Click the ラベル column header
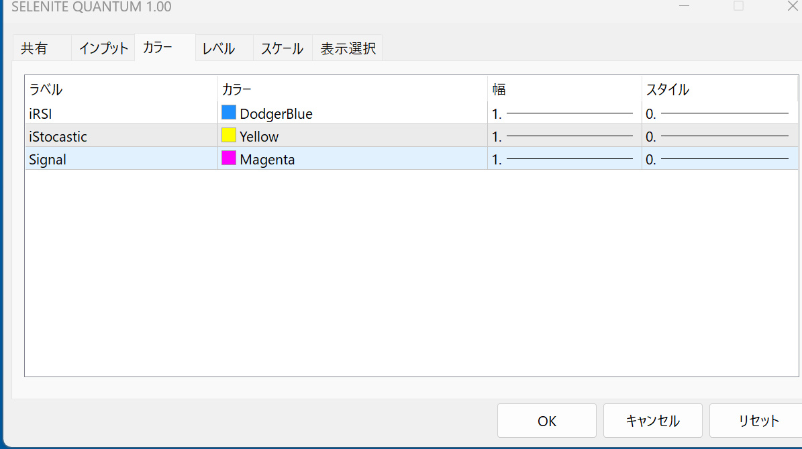802x449 pixels. coord(46,89)
